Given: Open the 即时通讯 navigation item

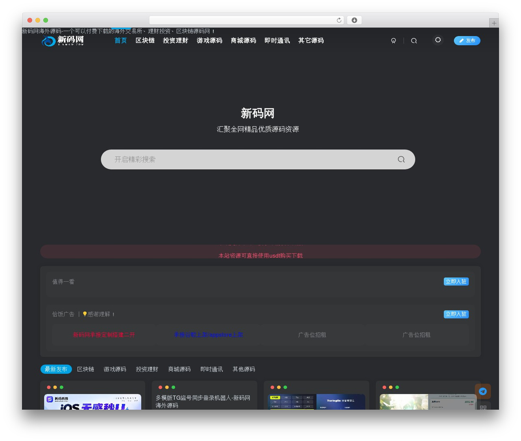Looking at the screenshot, I should 277,41.
